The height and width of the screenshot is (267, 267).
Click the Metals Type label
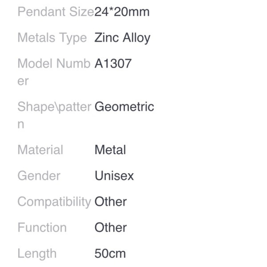point(52,38)
